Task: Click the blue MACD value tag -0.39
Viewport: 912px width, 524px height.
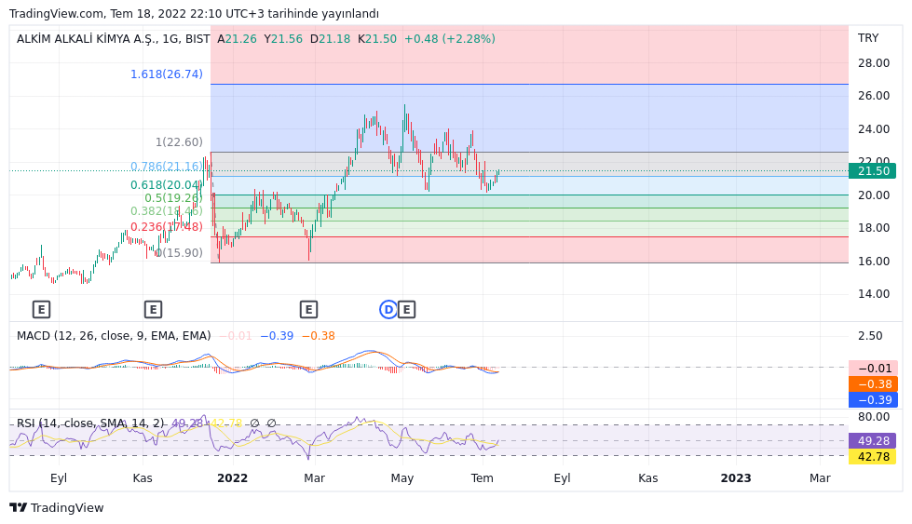Action: (x=873, y=399)
